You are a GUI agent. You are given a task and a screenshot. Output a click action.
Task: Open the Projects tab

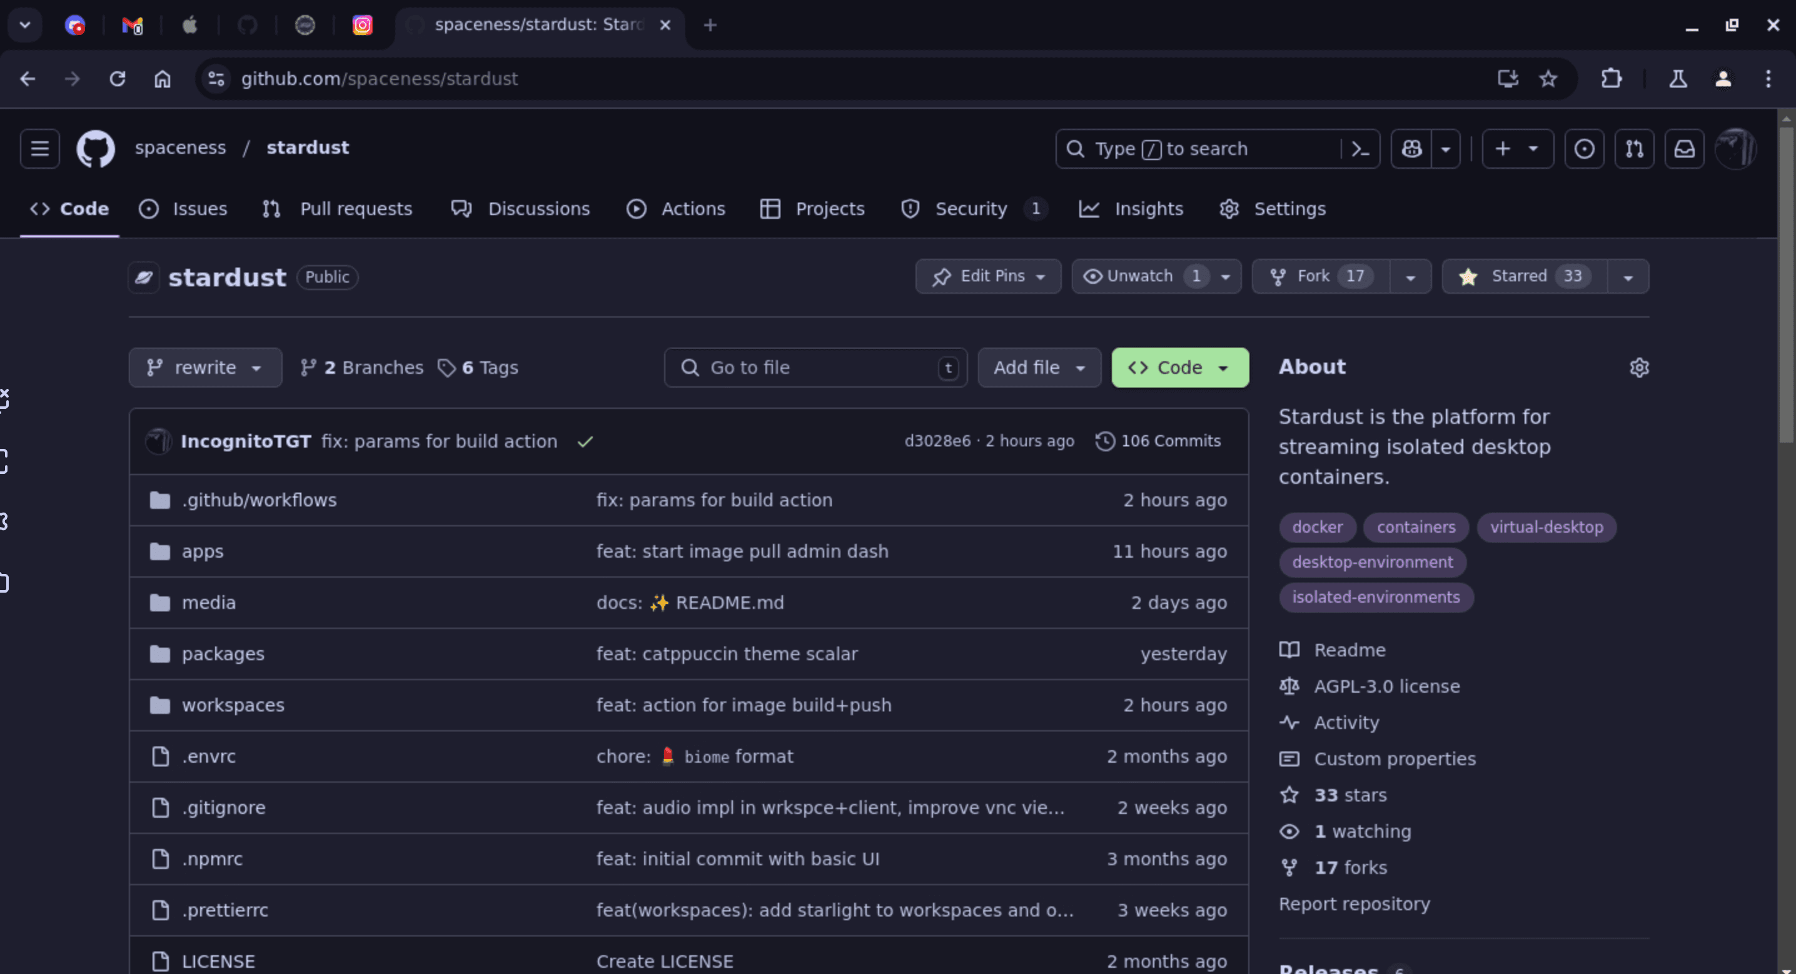pos(812,209)
